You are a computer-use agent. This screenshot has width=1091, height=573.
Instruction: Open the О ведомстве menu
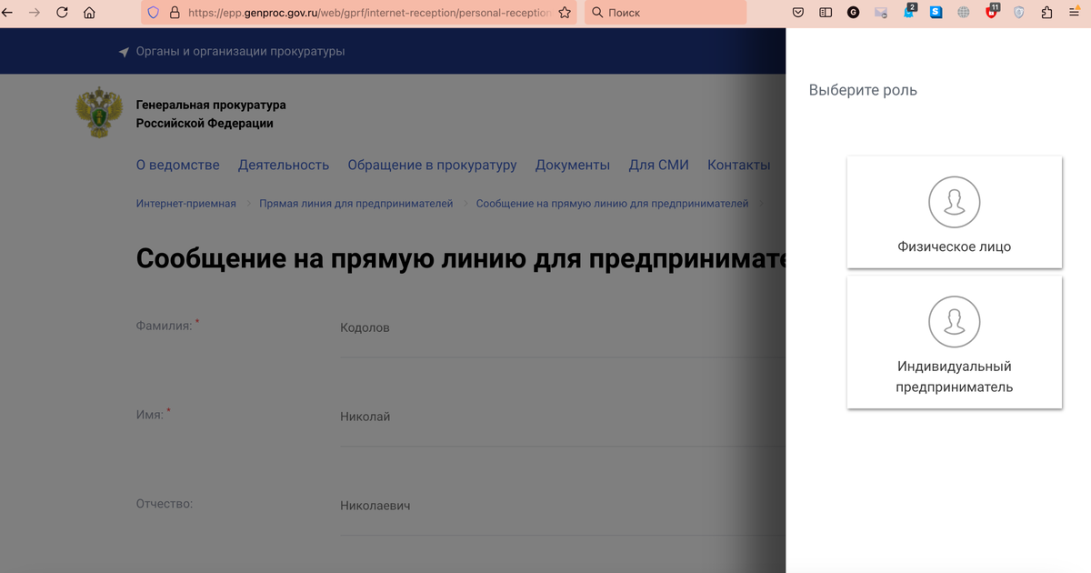point(178,165)
